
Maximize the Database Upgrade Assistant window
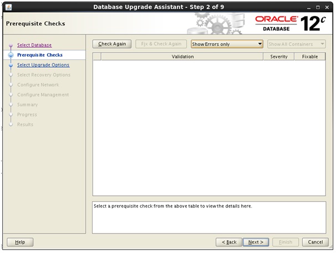(317, 8)
